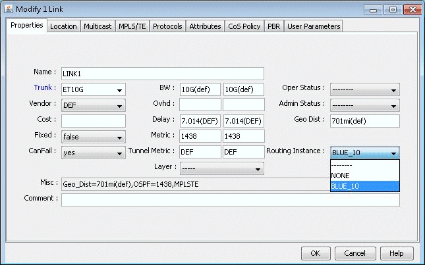
Task: Open the Fixed false dropdown
Action: click(94, 137)
